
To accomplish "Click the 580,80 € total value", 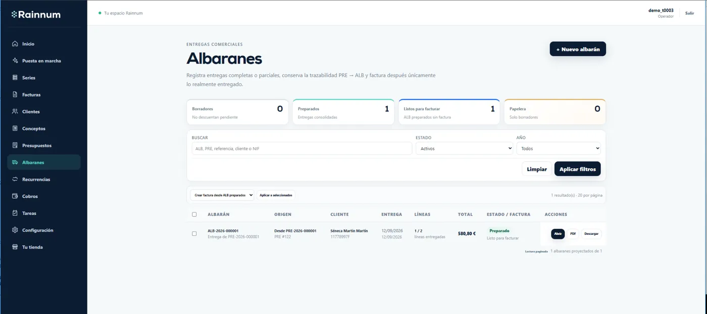I will pos(467,233).
